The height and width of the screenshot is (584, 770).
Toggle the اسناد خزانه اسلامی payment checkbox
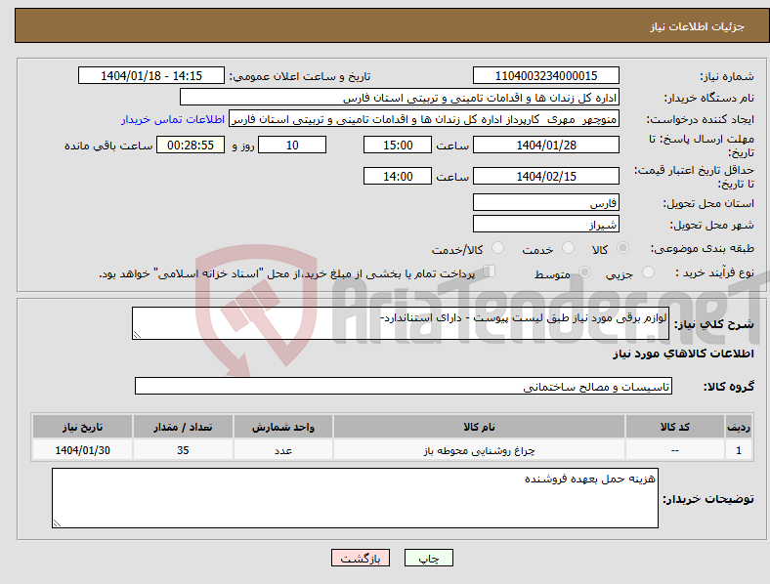489,271
